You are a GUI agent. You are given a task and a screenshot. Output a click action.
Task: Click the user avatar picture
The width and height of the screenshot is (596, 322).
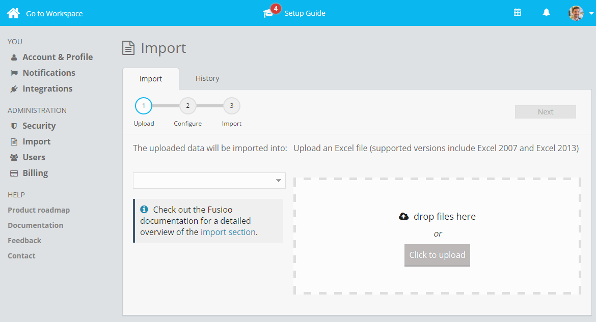click(576, 13)
